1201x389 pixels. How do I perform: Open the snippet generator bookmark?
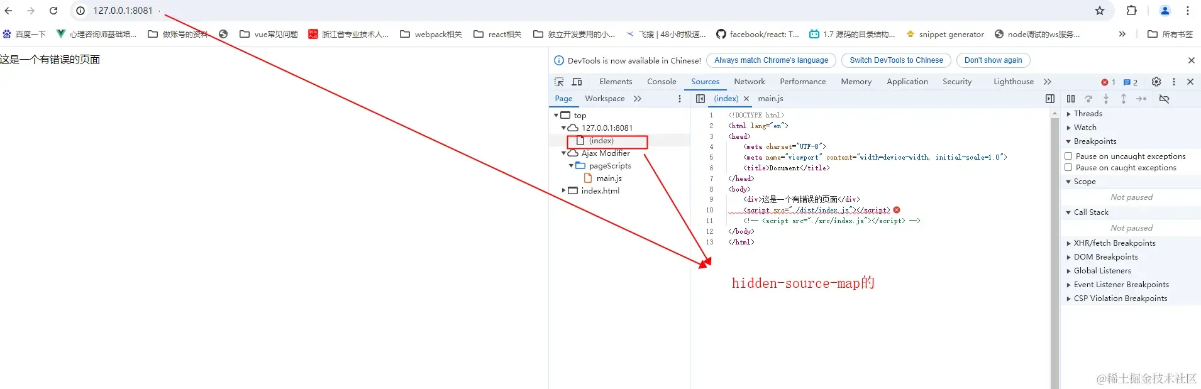pos(945,34)
